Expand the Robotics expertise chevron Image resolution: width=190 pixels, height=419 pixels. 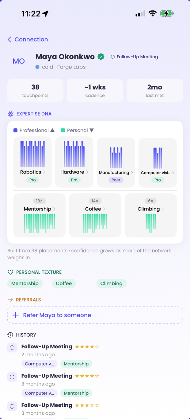point(44,172)
